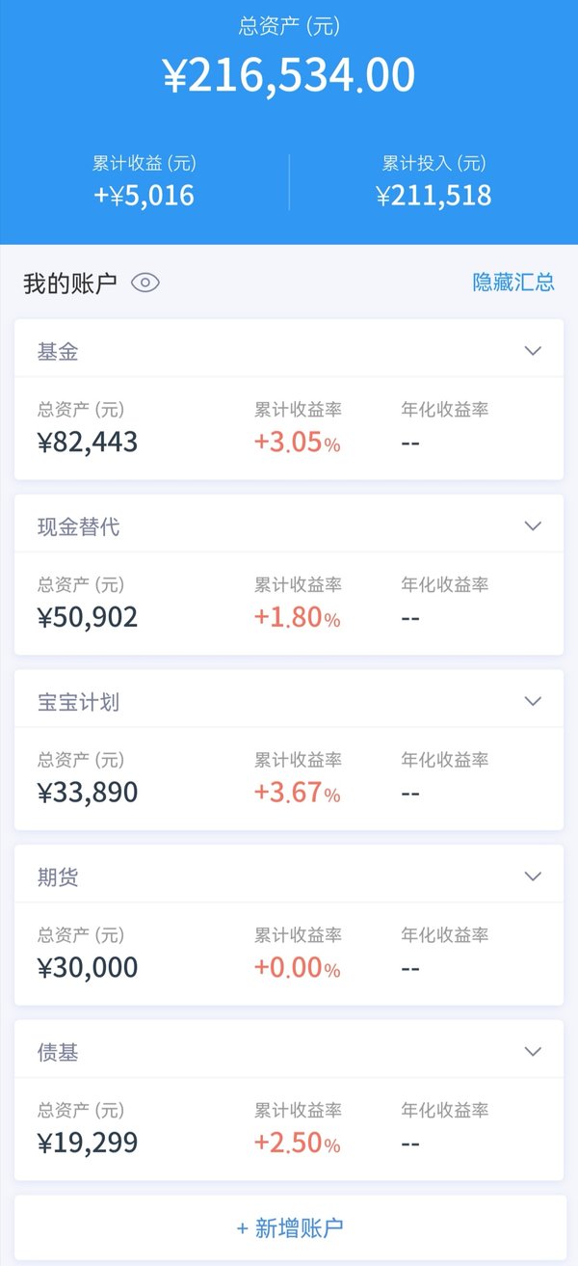The width and height of the screenshot is (578, 1266).
Task: Toggle the eye icon beside 我的账户
Action: pyautogui.click(x=145, y=283)
